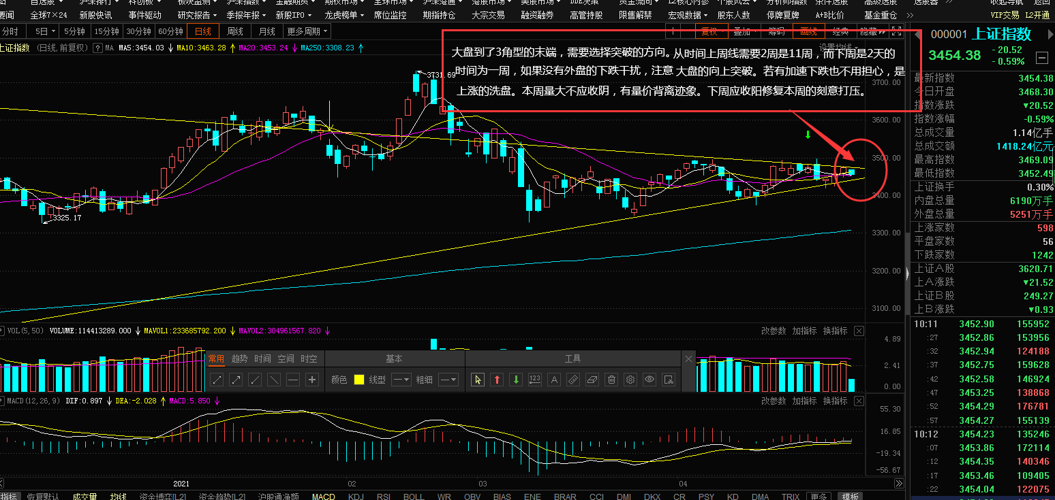Image resolution: width=1055 pixels, height=500 pixels.
Task: Open the 席位监控 menu item
Action: (x=391, y=14)
